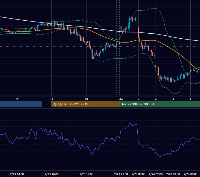The width and height of the screenshot is (200, 177).
Task: Click the 4 hour label on price chart axis
Action: point(173,99)
